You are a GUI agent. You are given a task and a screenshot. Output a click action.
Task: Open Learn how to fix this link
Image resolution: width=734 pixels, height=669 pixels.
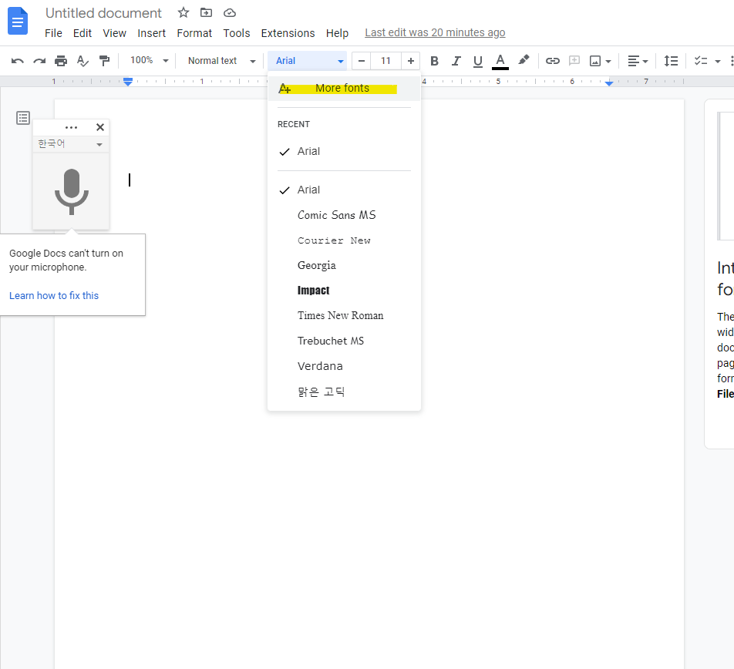point(54,296)
